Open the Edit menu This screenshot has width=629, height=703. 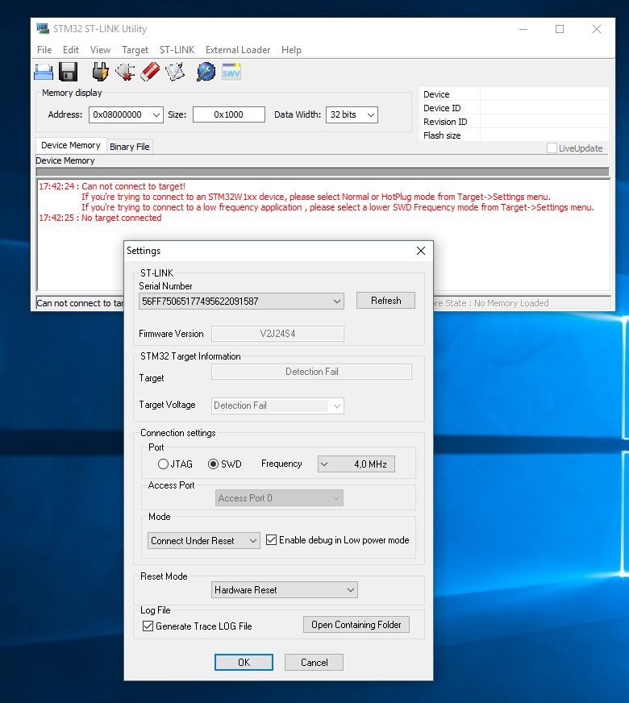pos(71,50)
